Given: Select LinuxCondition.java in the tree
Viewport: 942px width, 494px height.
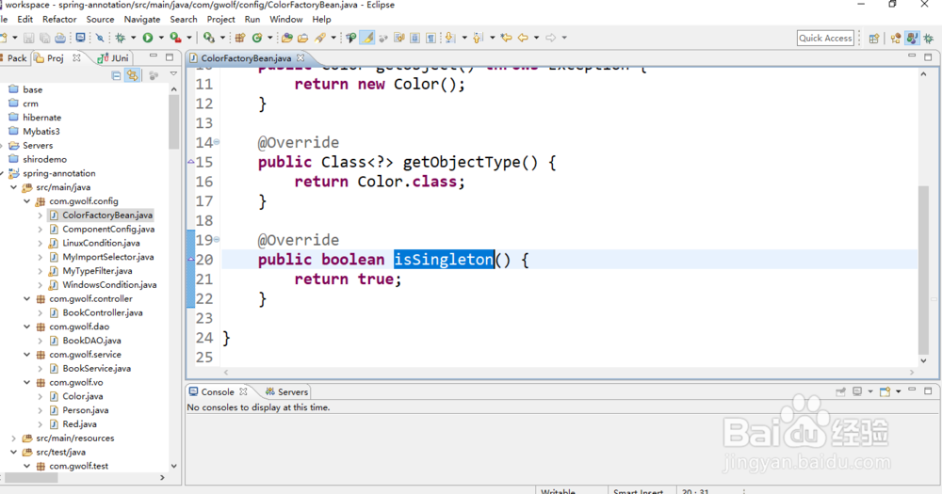Looking at the screenshot, I should tap(101, 243).
